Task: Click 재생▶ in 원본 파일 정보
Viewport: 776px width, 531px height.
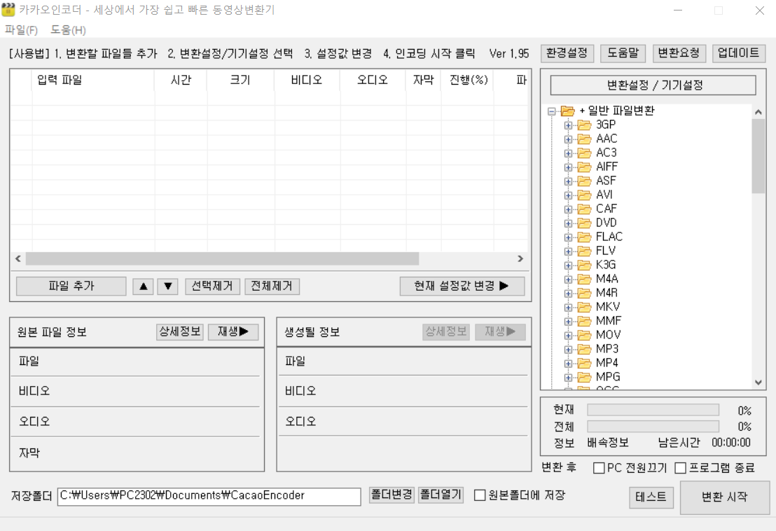Action: pyautogui.click(x=233, y=331)
